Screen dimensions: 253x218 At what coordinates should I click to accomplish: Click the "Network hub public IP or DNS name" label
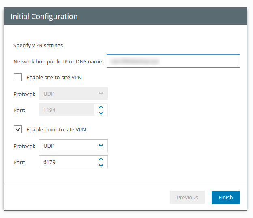pos(58,62)
